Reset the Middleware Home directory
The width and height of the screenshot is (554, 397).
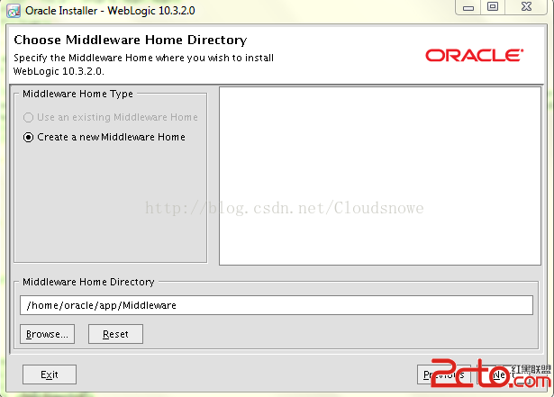click(x=115, y=334)
